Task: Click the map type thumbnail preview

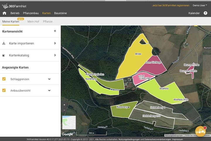Action: click(69, 122)
